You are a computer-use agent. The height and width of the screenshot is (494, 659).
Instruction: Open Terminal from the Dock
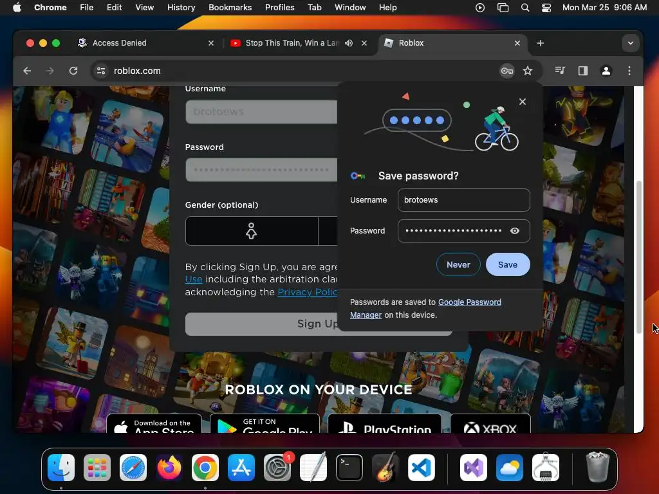pos(349,468)
